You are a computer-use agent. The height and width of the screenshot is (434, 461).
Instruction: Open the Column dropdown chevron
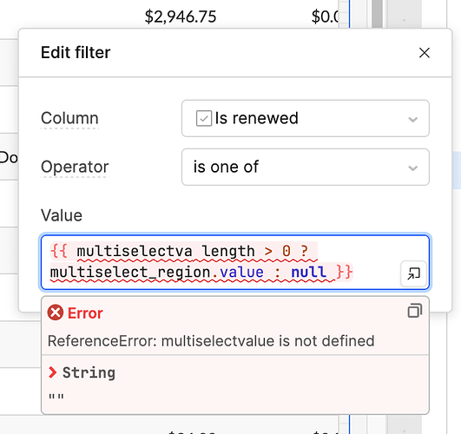pyautogui.click(x=412, y=120)
